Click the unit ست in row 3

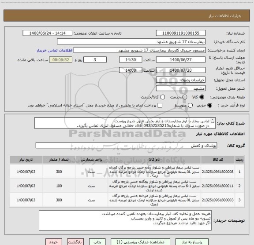(x=92, y=200)
